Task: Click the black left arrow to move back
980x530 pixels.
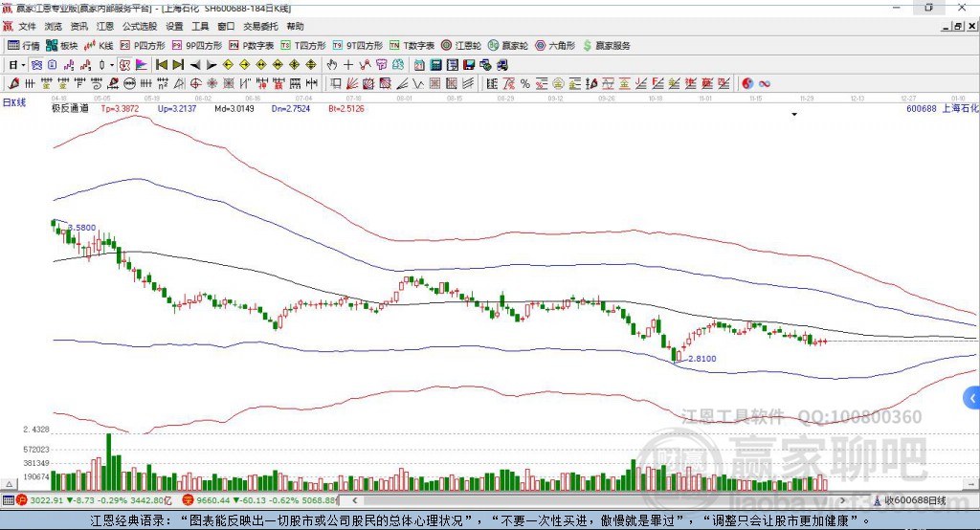Action: pos(195,65)
